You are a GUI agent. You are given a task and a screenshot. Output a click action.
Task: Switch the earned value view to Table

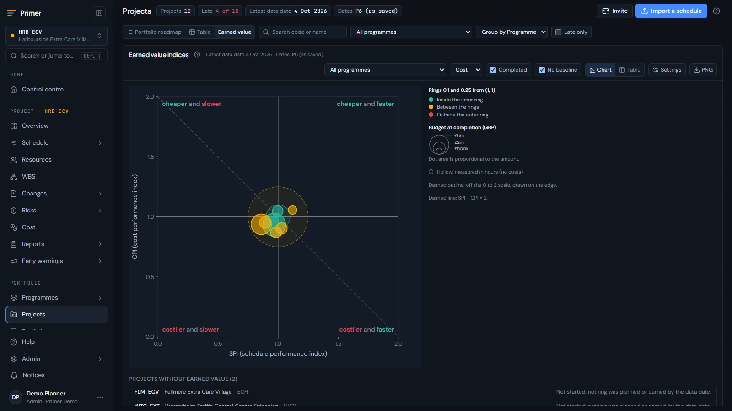[630, 70]
